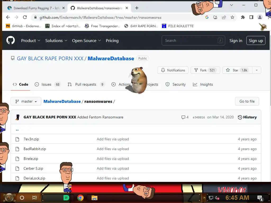Go to parent directory via double dots

pos(17,130)
